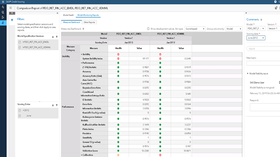Image resolution: width=280 pixels, height=157 pixels.
Task: Click the Conditional Information Entropy Ratio label
Action: [93, 94]
